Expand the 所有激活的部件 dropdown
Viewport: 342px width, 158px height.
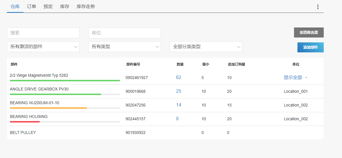pos(43,47)
